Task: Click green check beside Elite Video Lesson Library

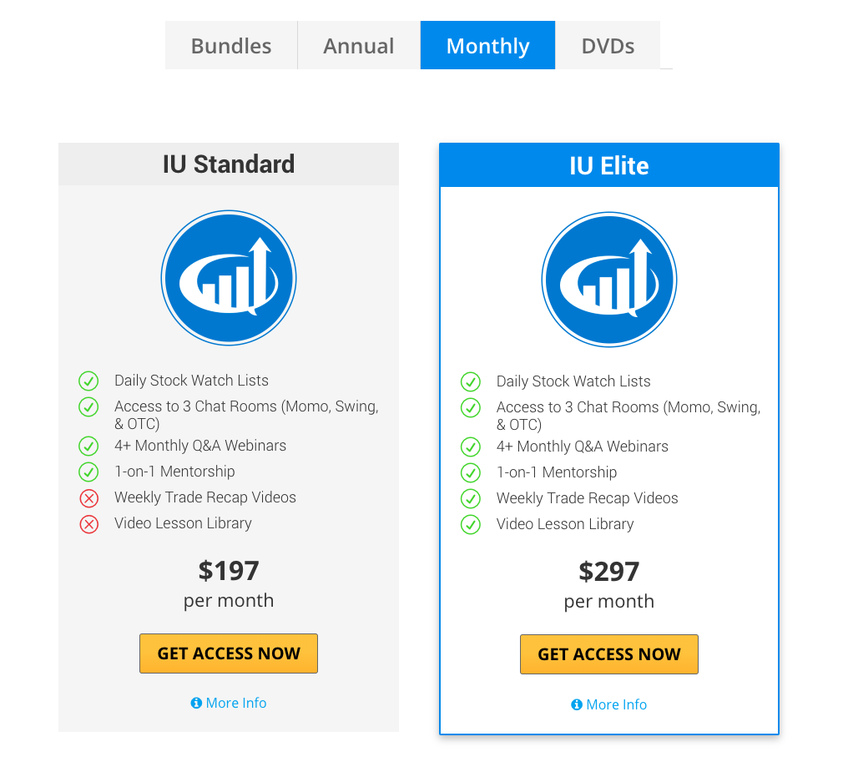Action: tap(471, 525)
